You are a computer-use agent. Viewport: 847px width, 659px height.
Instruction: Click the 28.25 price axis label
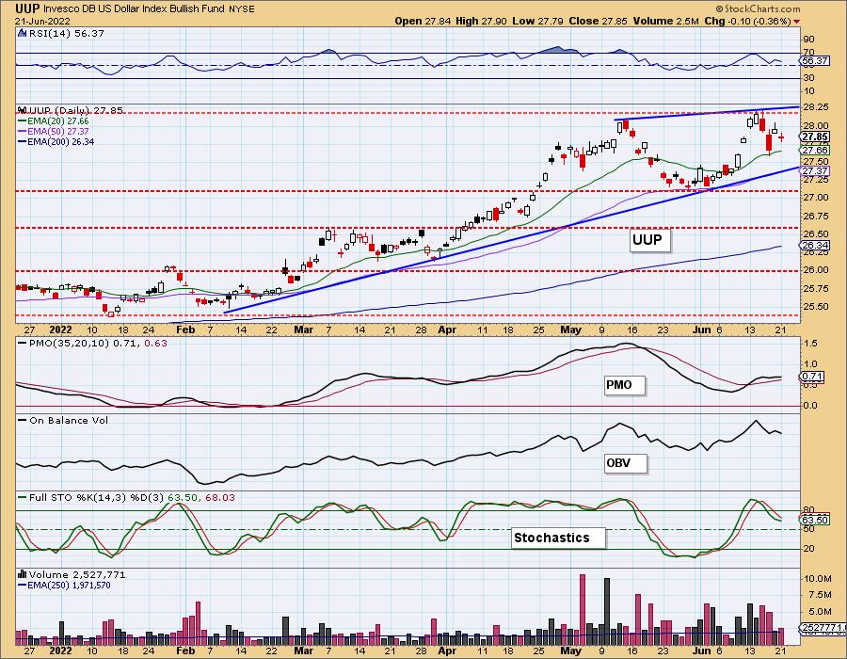point(815,107)
